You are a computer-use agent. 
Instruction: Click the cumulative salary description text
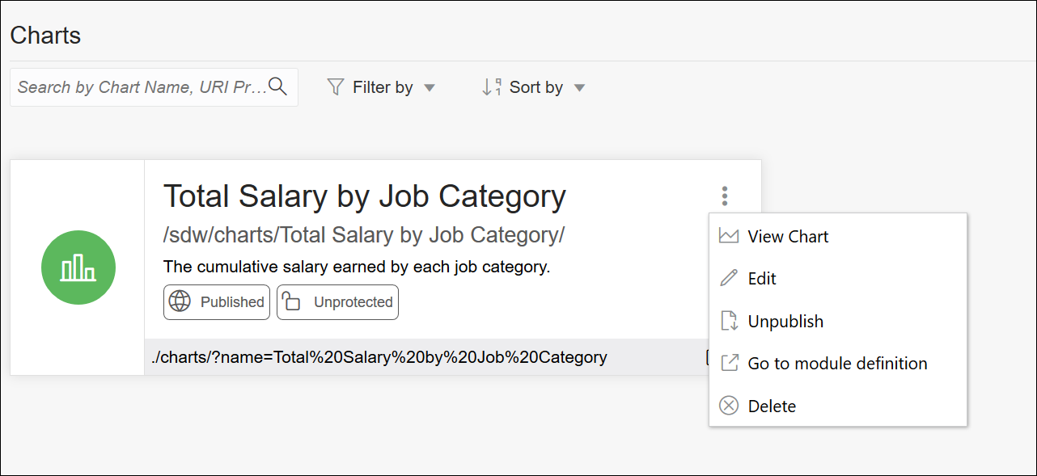point(356,267)
